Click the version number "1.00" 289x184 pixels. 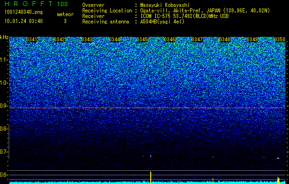[x=62, y=4]
